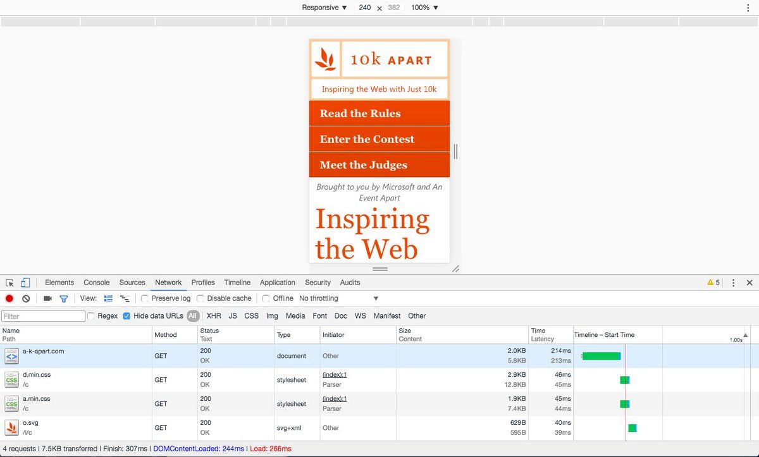
Task: Open the DevTools three-dot customize menu
Action: [733, 283]
